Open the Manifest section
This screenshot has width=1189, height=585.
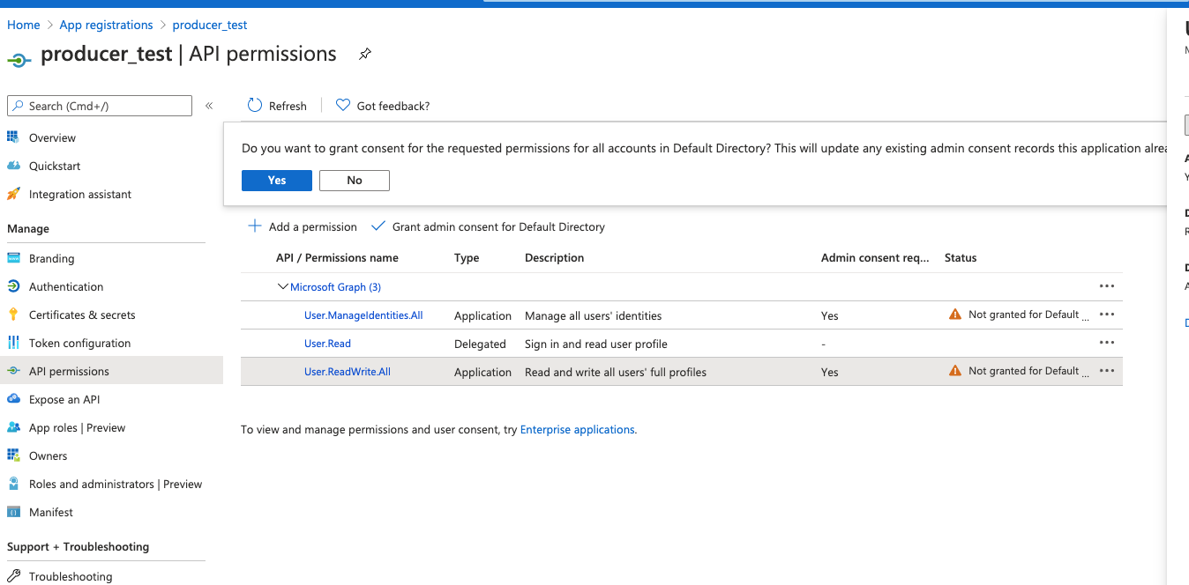click(x=51, y=512)
